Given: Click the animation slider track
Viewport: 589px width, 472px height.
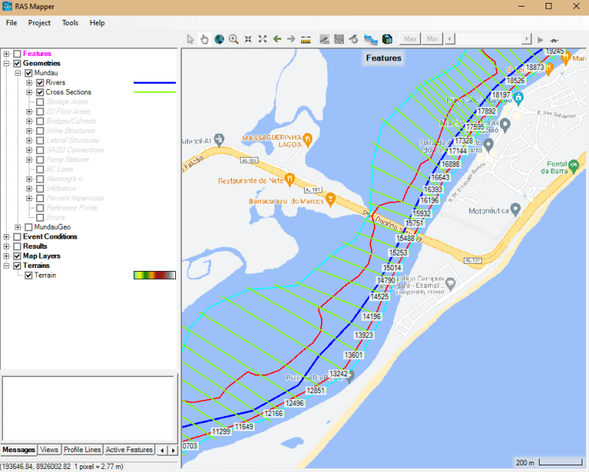Looking at the screenshot, I should 488,39.
